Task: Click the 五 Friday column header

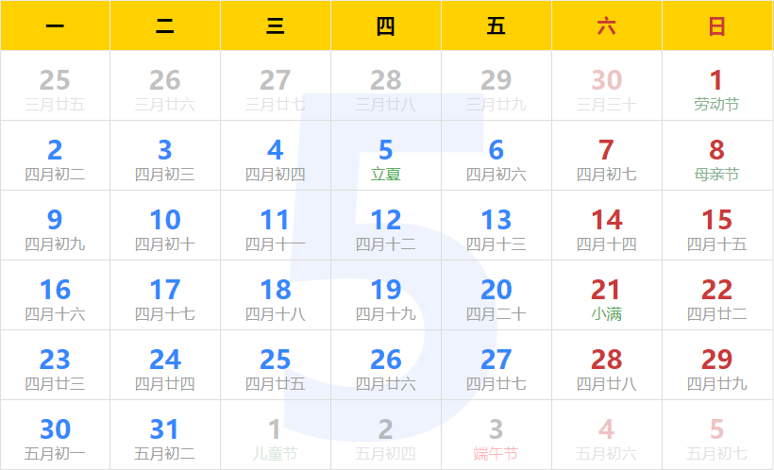Action: pyautogui.click(x=496, y=25)
